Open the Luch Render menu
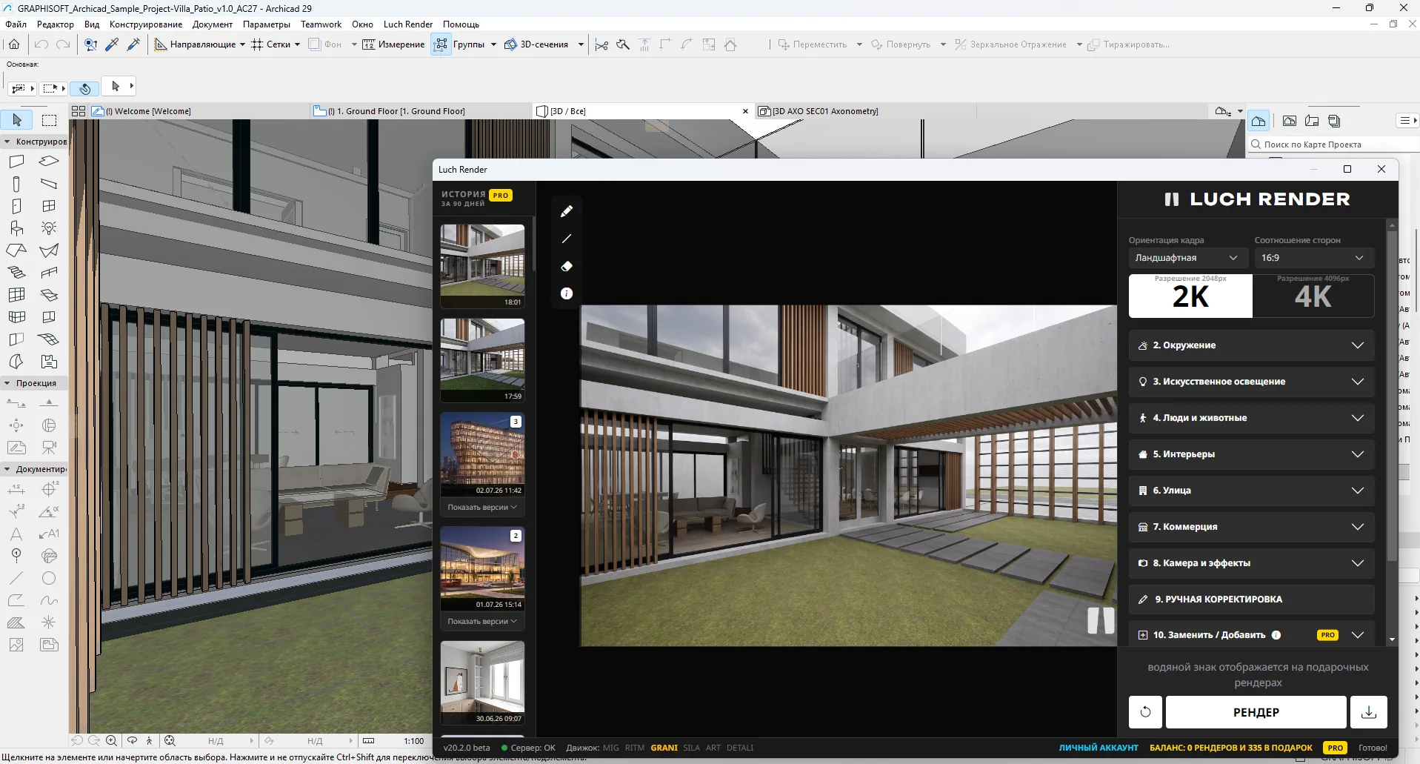 point(407,24)
